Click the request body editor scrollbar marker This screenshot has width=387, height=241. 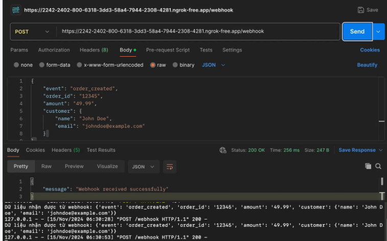coord(381,121)
